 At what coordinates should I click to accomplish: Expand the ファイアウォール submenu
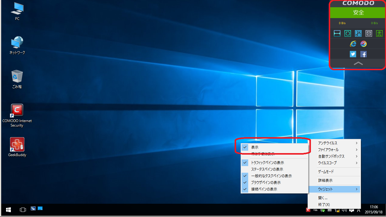tap(334, 150)
